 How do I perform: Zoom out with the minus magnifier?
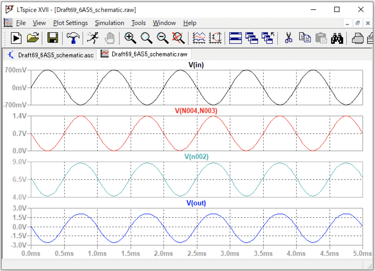click(x=162, y=38)
